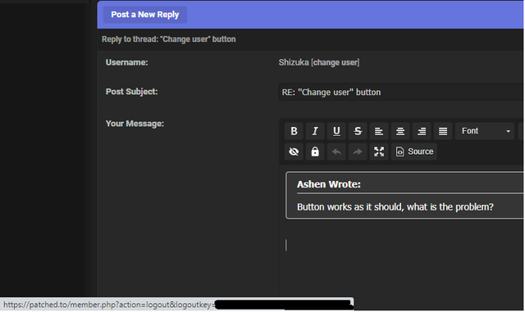Align message text to the right
The height and width of the screenshot is (312, 525).
click(422, 131)
